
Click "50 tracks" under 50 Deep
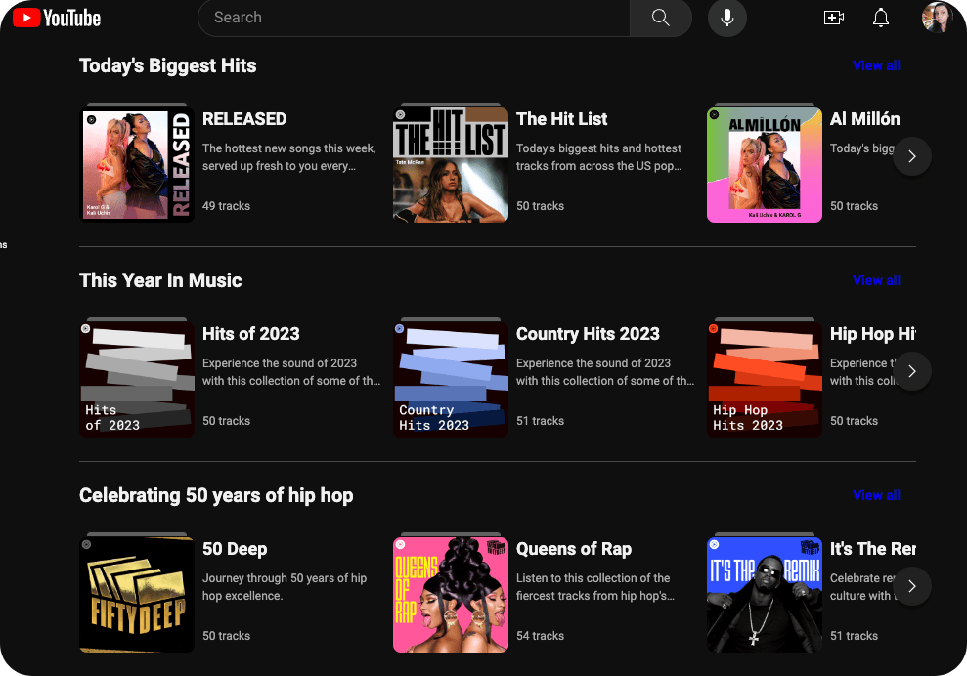pyautogui.click(x=226, y=636)
